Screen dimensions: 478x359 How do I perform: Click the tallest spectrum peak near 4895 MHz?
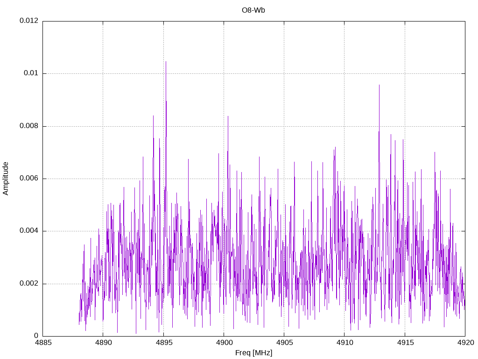pyautogui.click(x=166, y=62)
